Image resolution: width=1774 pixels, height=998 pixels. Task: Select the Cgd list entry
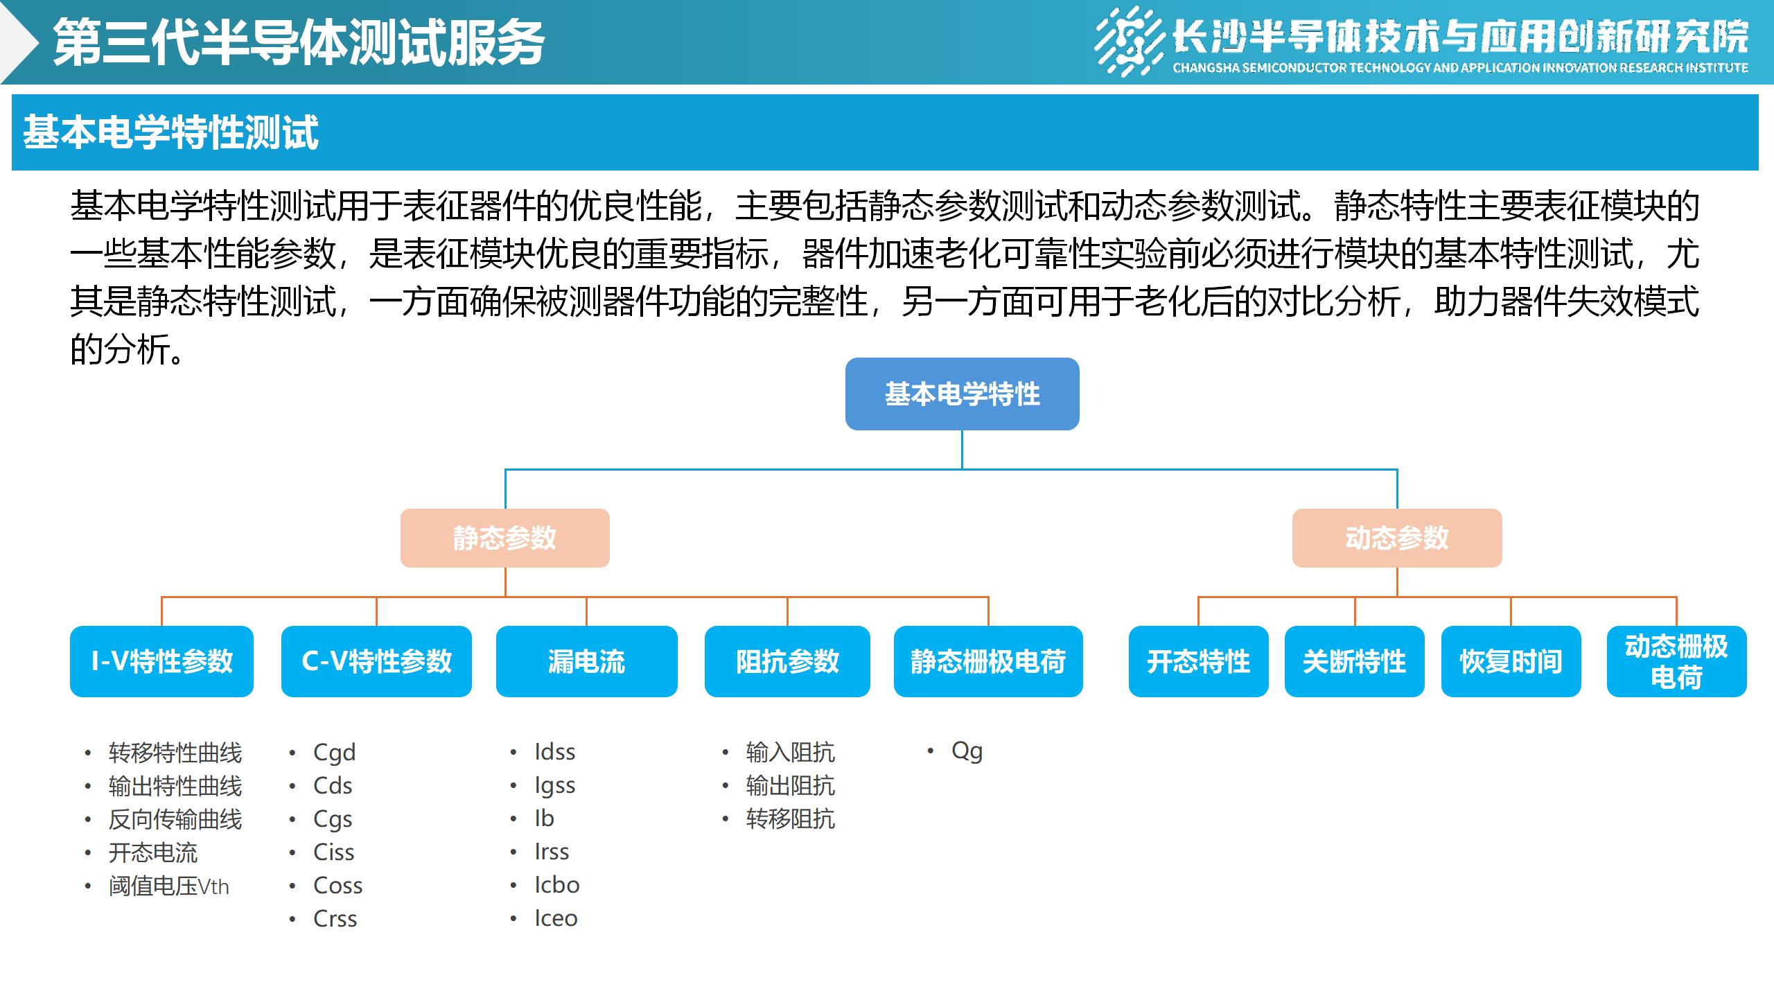pyautogui.click(x=335, y=752)
